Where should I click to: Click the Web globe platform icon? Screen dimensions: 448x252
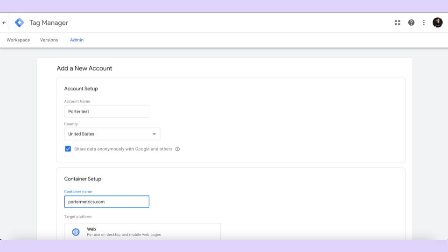coord(76,232)
